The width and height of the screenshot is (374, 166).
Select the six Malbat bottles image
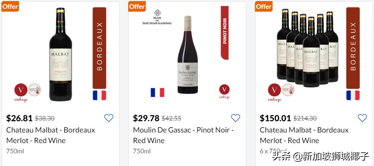[x=307, y=48]
